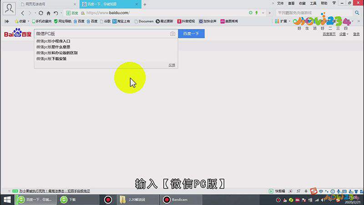Screen dimensions: 364x205
Task: Click the camera image-search icon in search box
Action: pyautogui.click(x=172, y=34)
